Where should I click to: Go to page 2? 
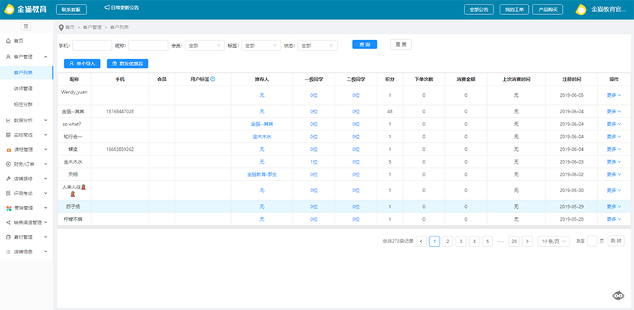447,241
